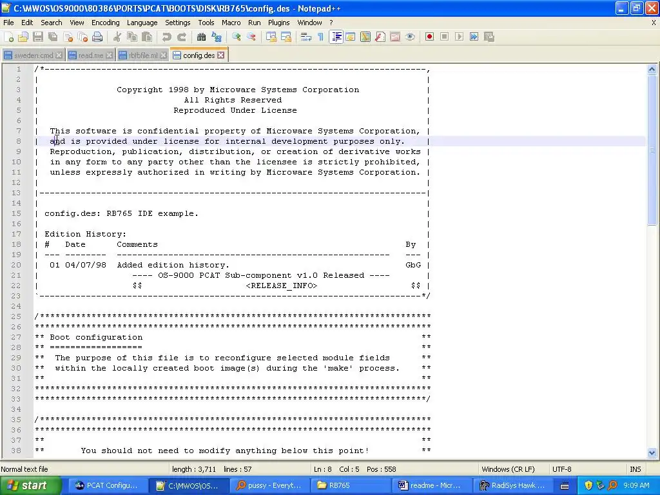Viewport: 660px width, 495px height.
Task: Click the New file toolbar icon
Action: pos(8,37)
